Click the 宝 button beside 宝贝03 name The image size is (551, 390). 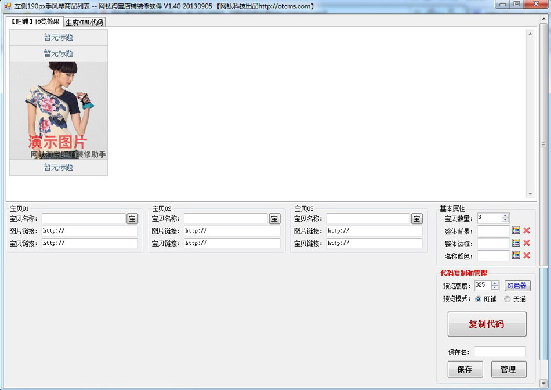[x=416, y=219]
